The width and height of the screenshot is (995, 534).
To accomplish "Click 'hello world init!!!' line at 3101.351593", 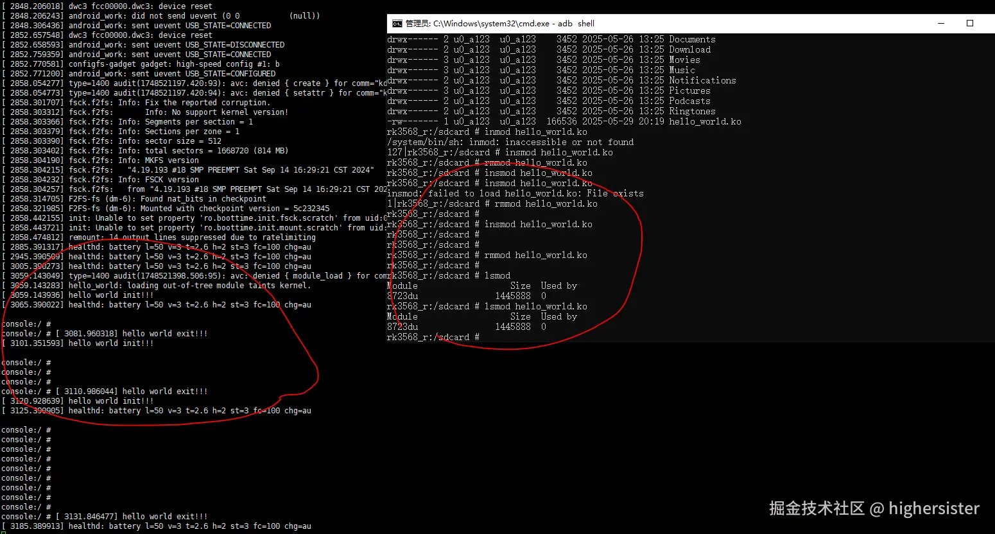I will [x=78, y=343].
